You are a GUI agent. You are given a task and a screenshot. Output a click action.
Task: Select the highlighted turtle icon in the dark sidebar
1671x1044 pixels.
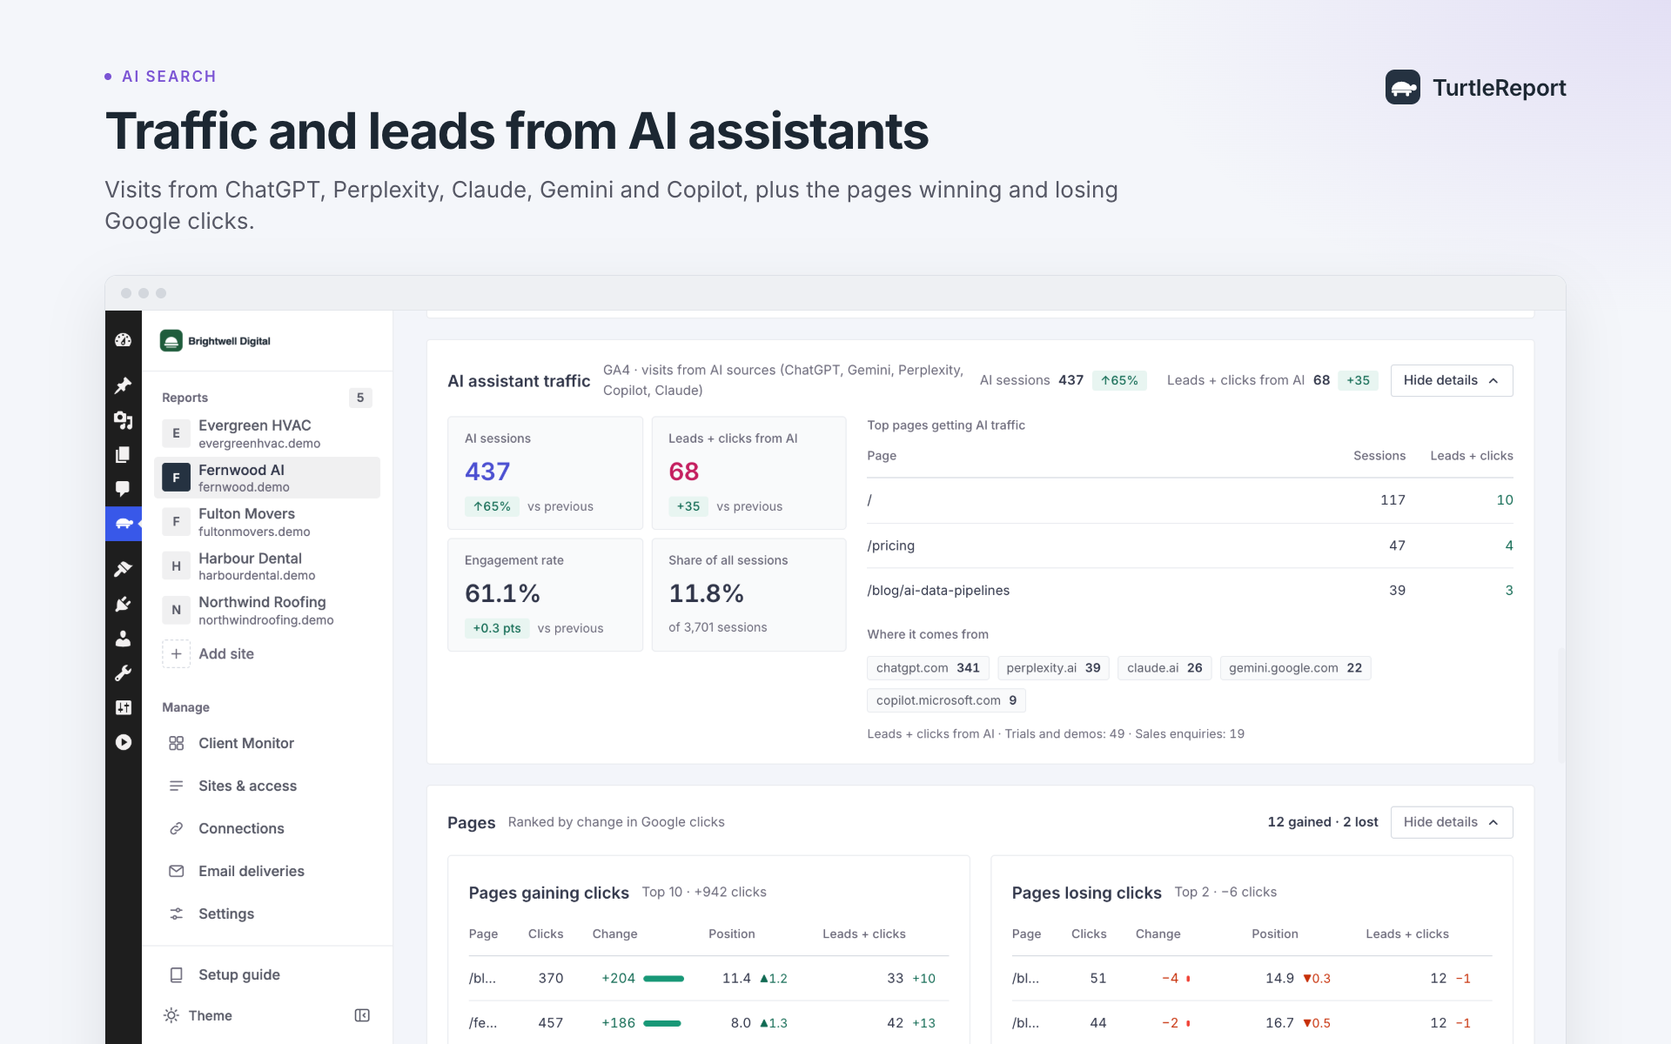pyautogui.click(x=124, y=524)
